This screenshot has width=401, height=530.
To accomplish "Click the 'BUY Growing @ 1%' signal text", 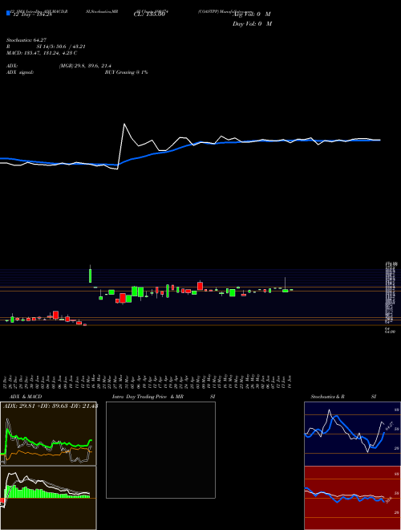I will coord(126,72).
